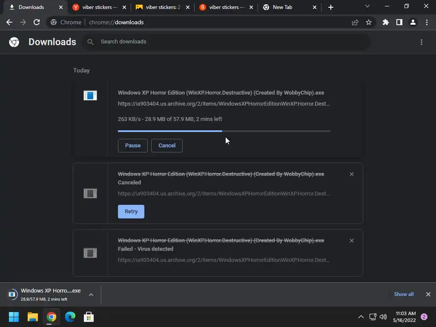Go back using the browser back arrow
The height and width of the screenshot is (327, 436).
click(x=9, y=22)
